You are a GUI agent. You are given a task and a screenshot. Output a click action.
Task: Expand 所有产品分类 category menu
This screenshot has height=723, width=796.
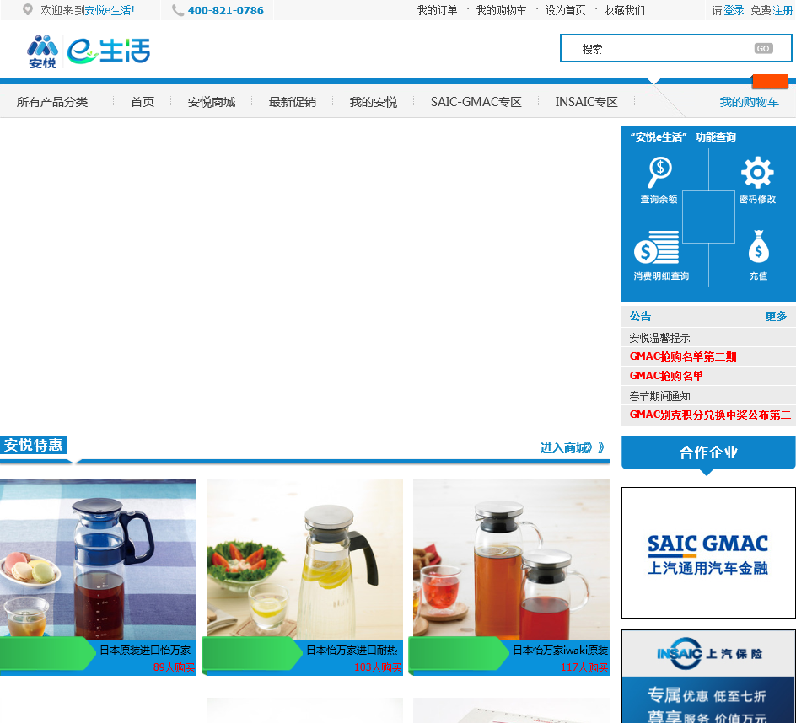click(51, 102)
